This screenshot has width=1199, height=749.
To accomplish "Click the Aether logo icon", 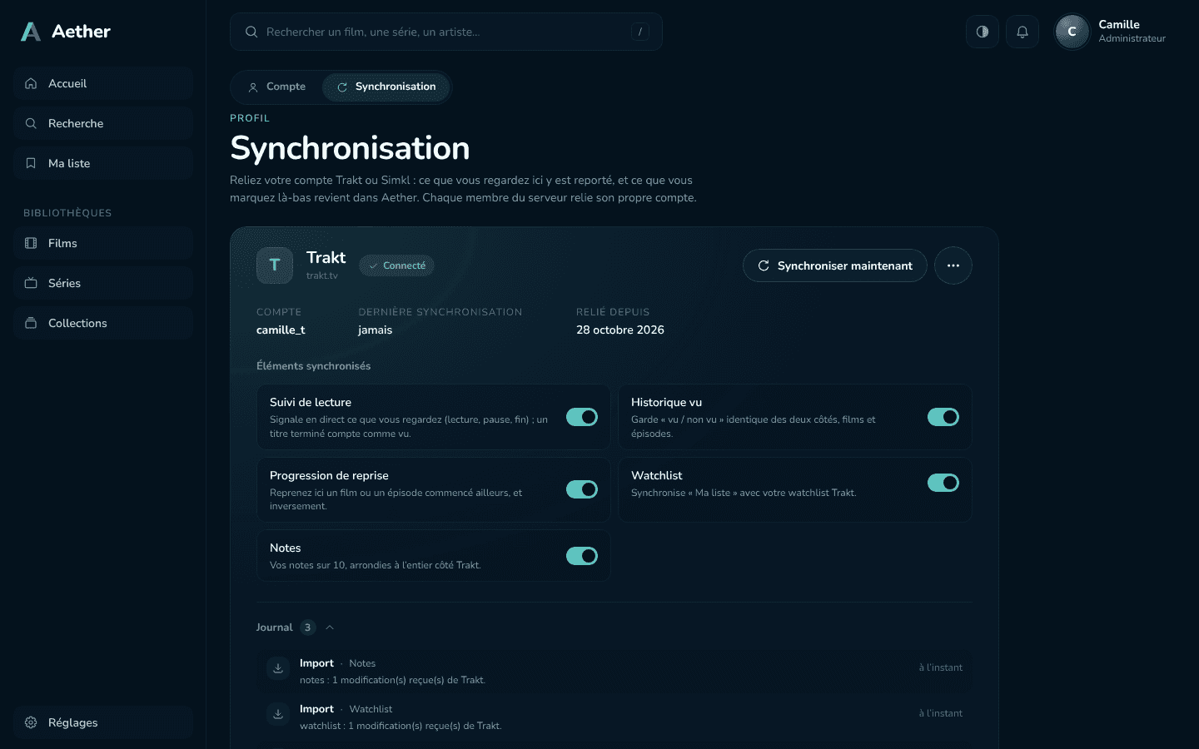I will pyautogui.click(x=31, y=32).
